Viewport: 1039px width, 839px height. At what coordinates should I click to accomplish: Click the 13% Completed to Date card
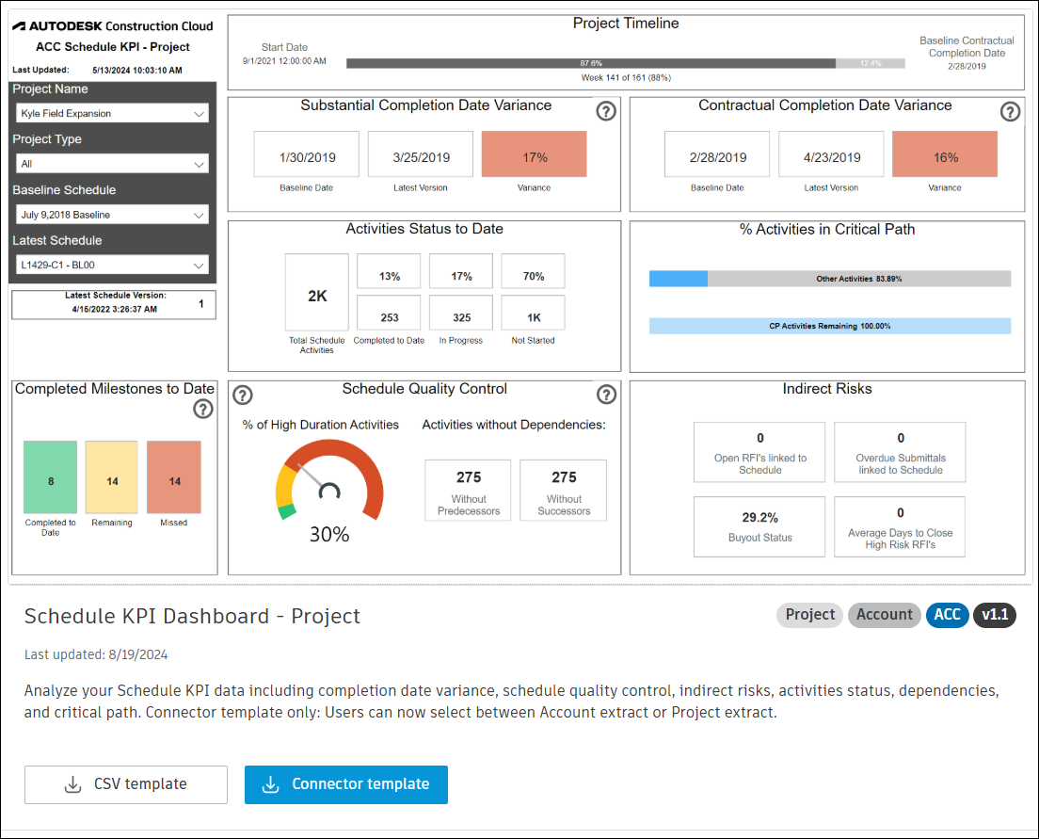pos(389,270)
